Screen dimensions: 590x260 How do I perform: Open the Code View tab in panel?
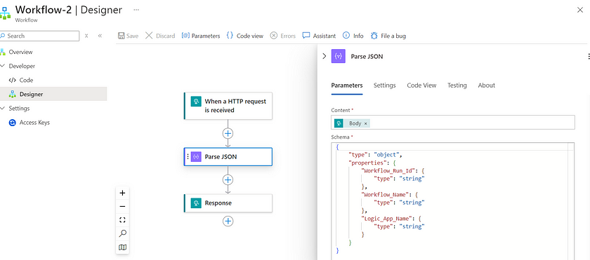(421, 85)
